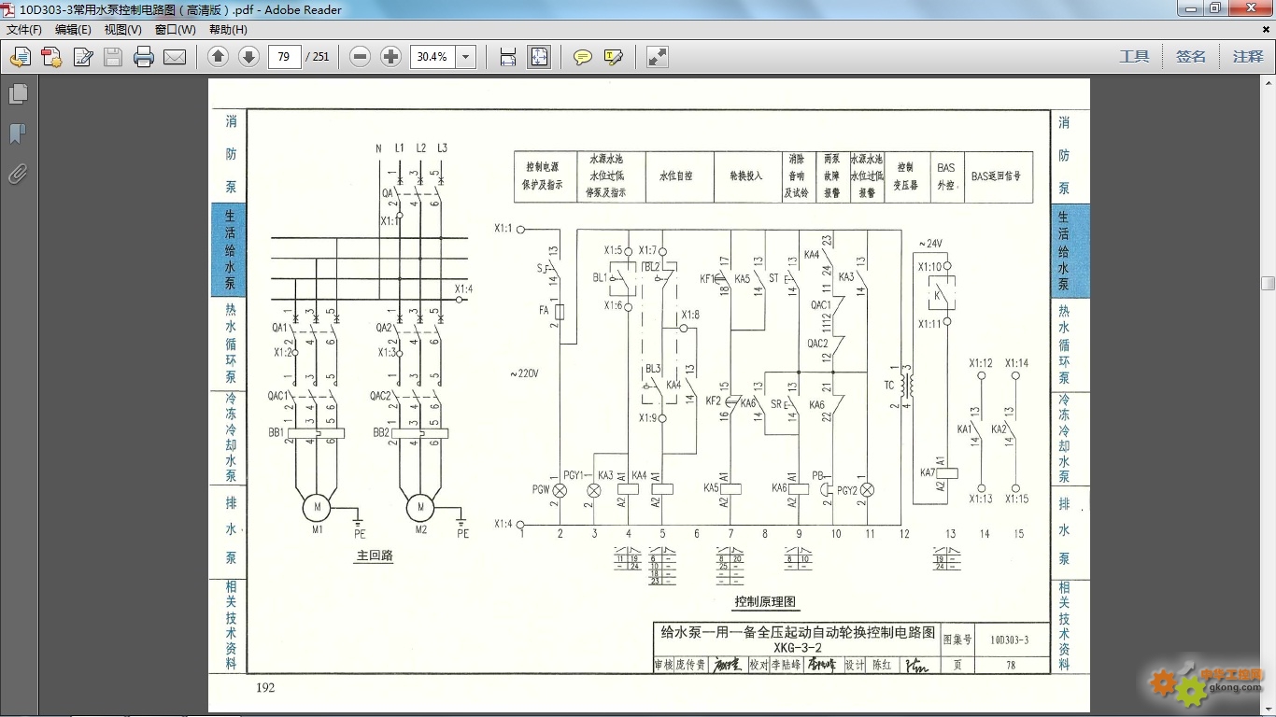Go to next page arrow
1276x717 pixels.
[248, 57]
